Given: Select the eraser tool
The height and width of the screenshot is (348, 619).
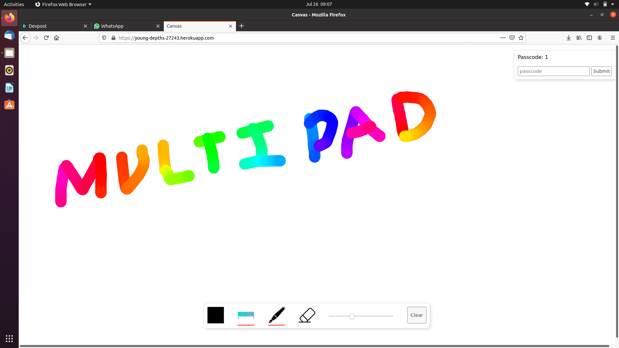Looking at the screenshot, I should (307, 315).
